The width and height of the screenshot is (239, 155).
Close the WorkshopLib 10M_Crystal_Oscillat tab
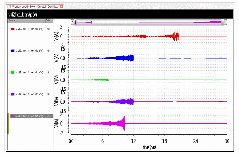click(62, 7)
